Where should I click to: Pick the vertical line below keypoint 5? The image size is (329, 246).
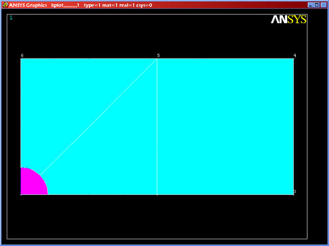point(157,126)
